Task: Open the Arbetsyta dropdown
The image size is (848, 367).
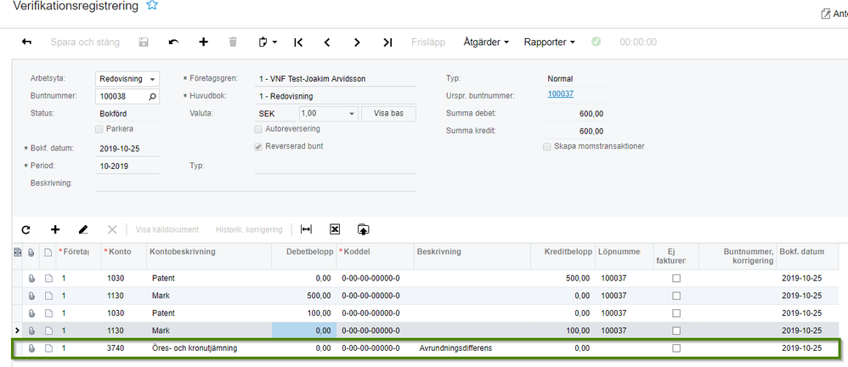Action: [x=153, y=79]
